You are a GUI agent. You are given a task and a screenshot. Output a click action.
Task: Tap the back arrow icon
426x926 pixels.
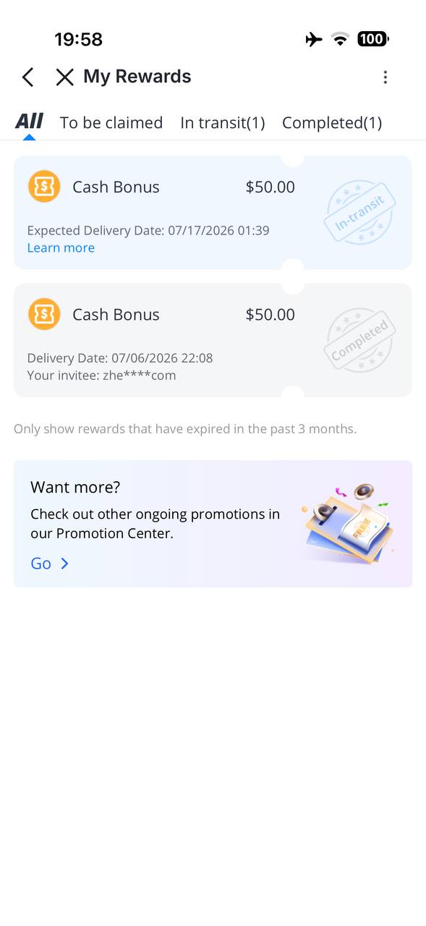[27, 77]
